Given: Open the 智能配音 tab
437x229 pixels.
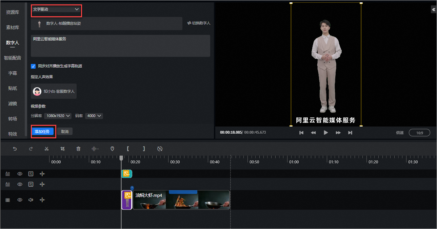Looking at the screenshot, I should [13, 58].
